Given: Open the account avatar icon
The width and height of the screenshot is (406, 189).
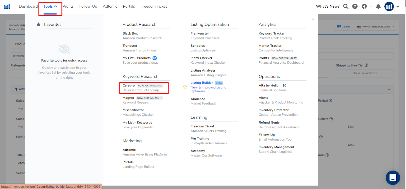Looking at the screenshot, I should pyautogui.click(x=389, y=6).
